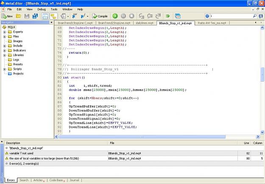Viewport: 265px width, 184px height.
Task: Open the trading terminal chart icon
Action: pyautogui.click(x=178, y=16)
